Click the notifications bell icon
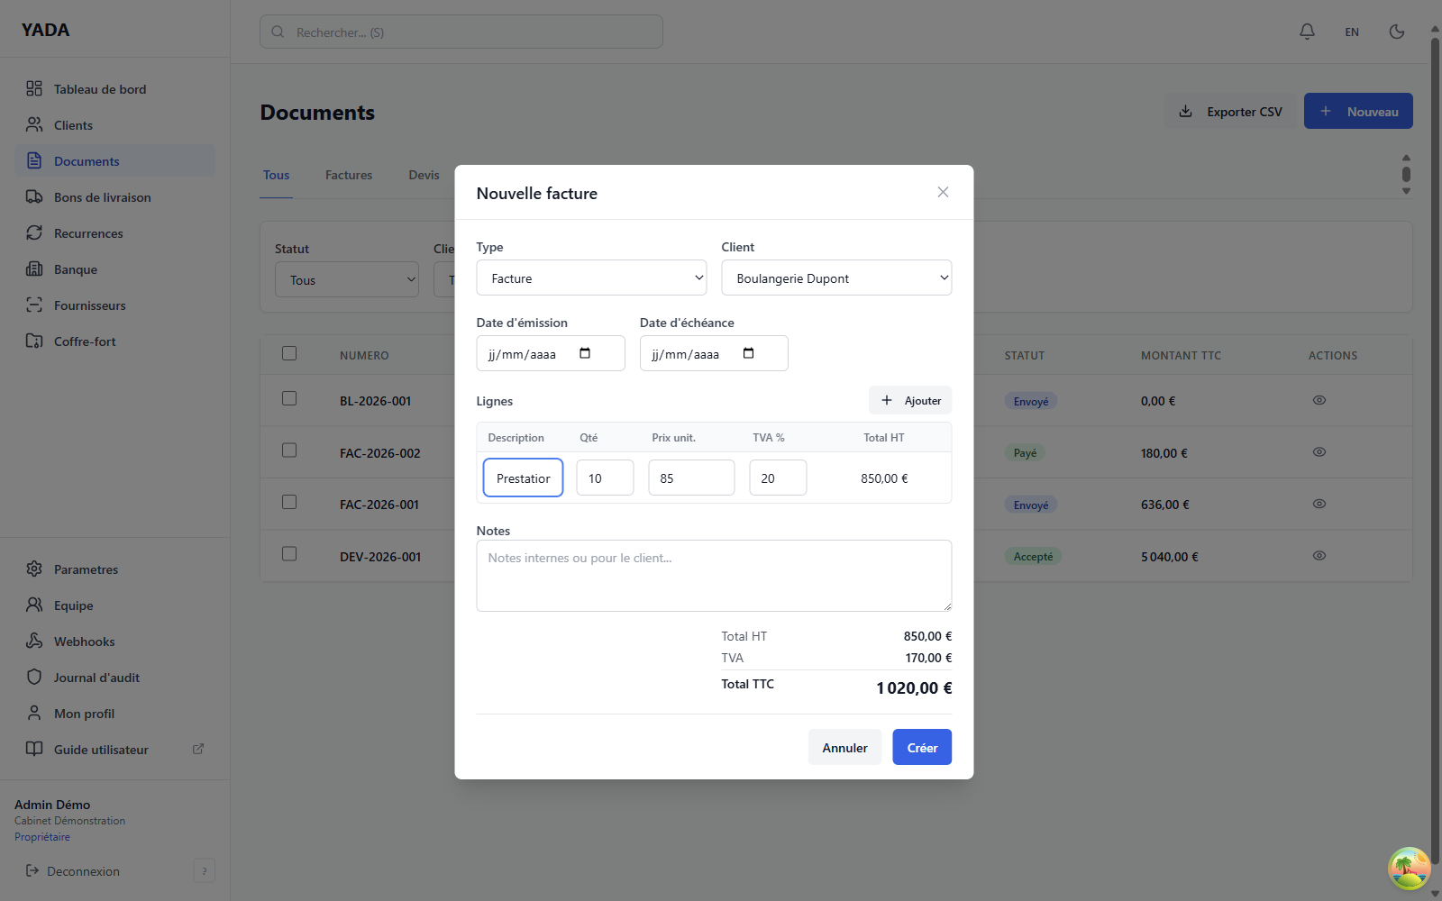 click(x=1307, y=32)
